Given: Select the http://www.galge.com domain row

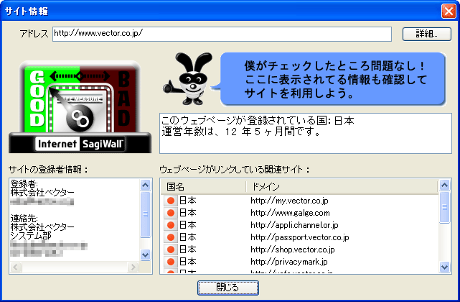Looking at the screenshot, I should coord(299,213).
